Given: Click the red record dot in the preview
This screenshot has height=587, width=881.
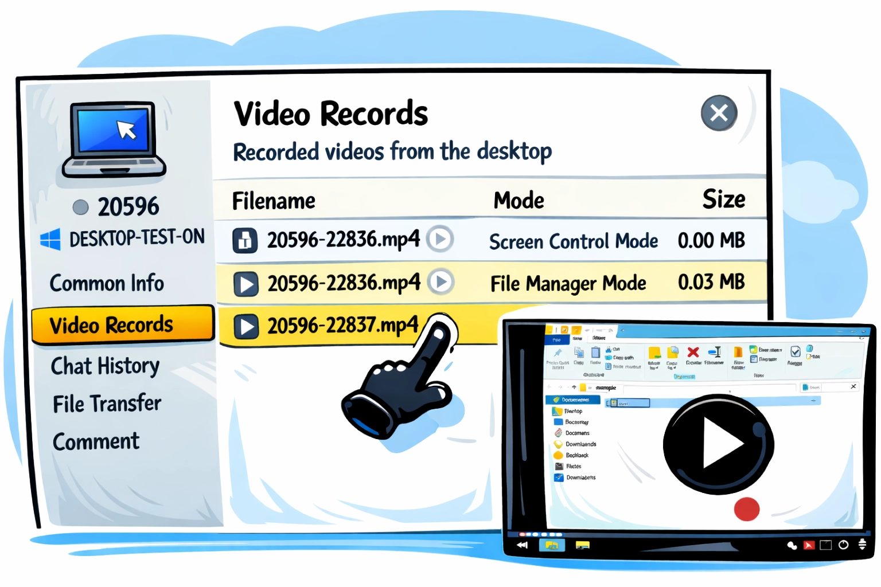Looking at the screenshot, I should pyautogui.click(x=746, y=508).
